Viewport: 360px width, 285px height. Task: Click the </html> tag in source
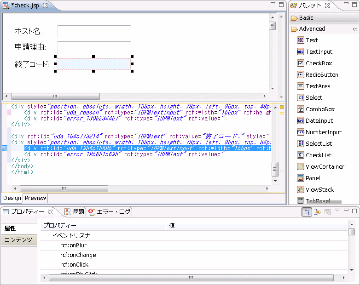click(x=22, y=172)
